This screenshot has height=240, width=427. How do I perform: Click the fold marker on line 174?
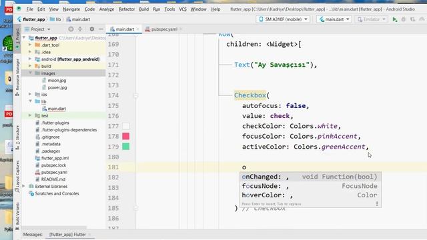point(135,95)
